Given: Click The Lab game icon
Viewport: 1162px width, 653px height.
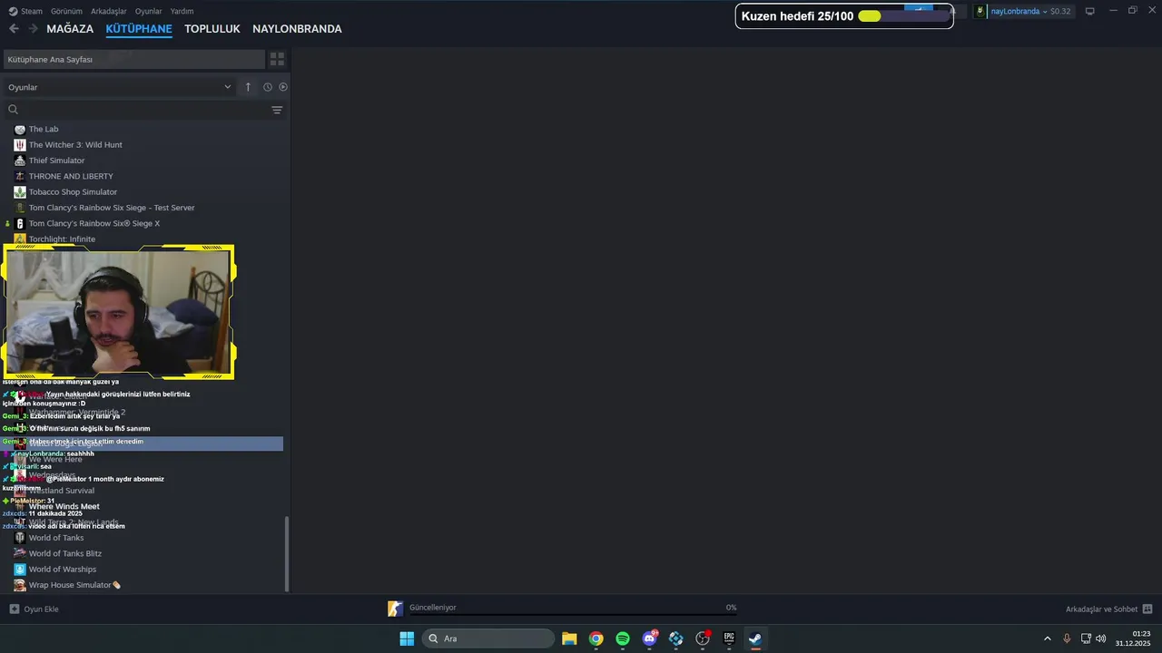Looking at the screenshot, I should point(20,129).
